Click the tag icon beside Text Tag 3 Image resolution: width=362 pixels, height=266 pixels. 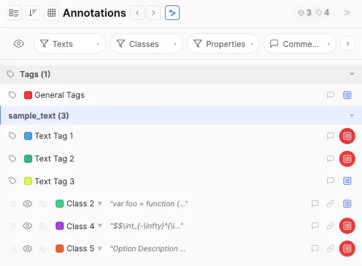click(12, 181)
